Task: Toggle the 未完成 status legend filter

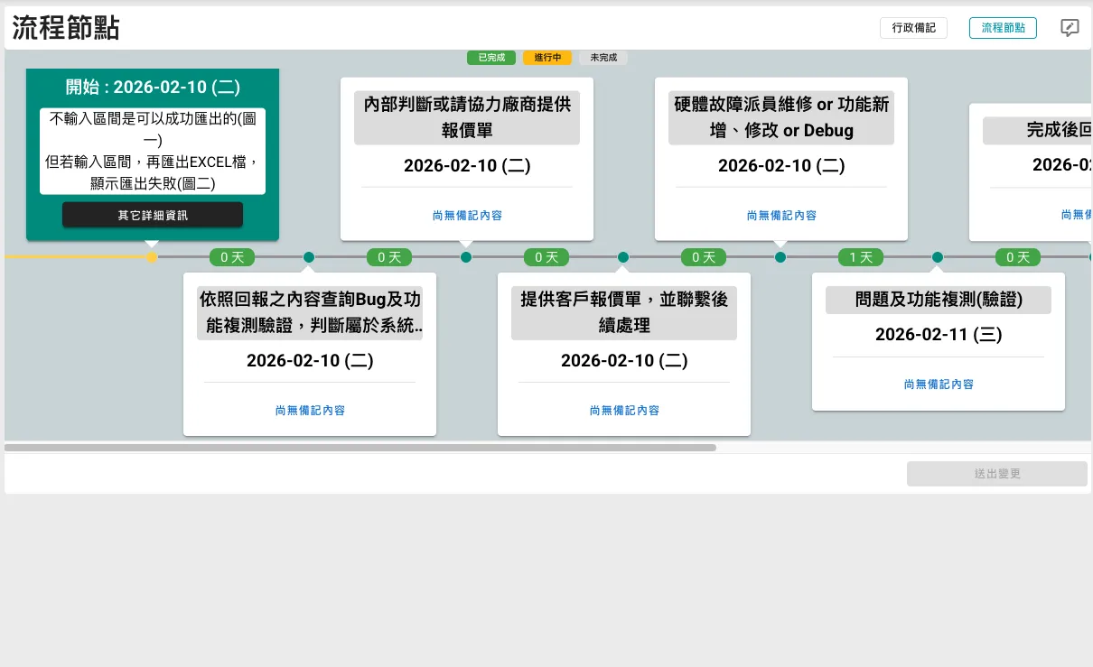Action: click(x=603, y=58)
